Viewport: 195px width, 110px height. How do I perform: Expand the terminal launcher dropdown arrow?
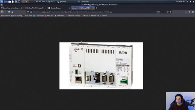21,2
